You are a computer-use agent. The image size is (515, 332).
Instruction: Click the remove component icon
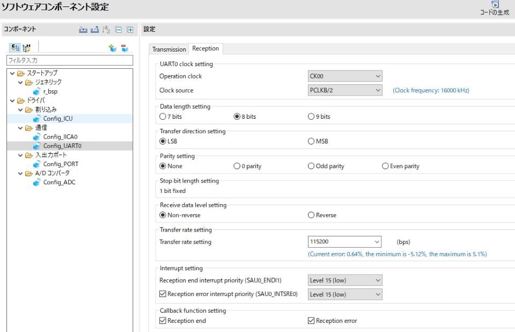coord(124,48)
